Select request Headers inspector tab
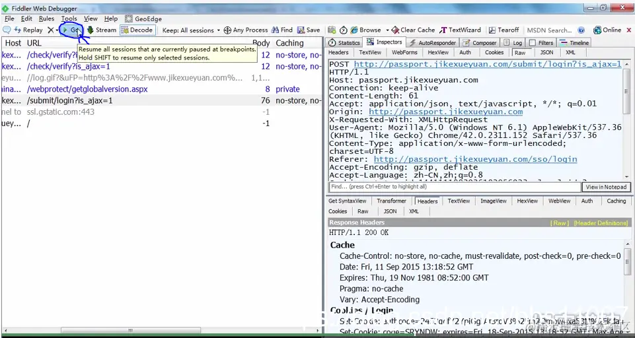Screen dimensions: 635x338 point(338,52)
